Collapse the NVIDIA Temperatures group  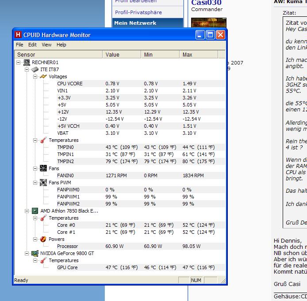coord(35,260)
